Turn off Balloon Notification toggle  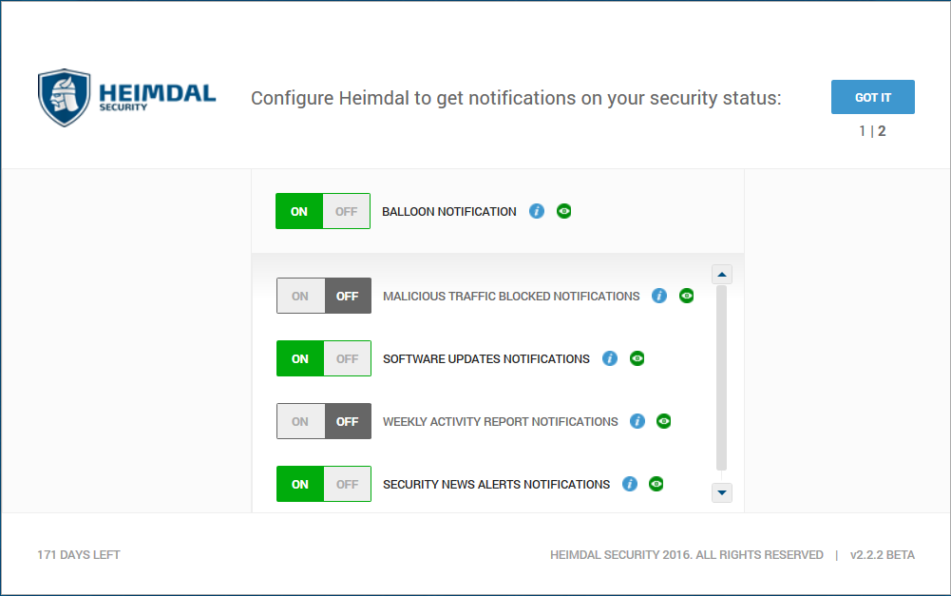click(x=347, y=211)
